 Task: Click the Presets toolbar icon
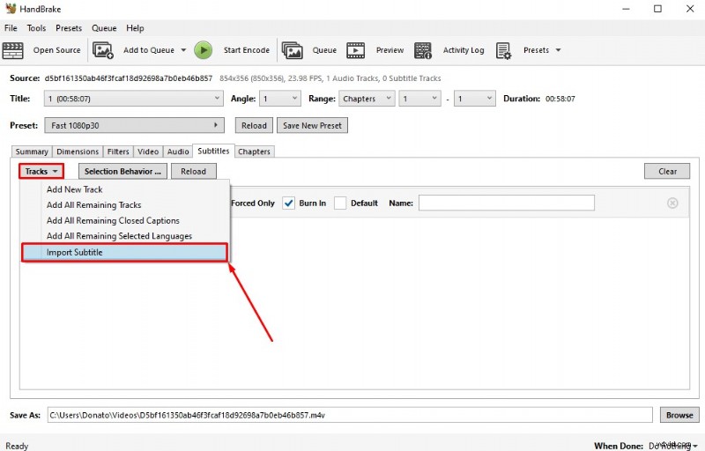click(x=504, y=50)
